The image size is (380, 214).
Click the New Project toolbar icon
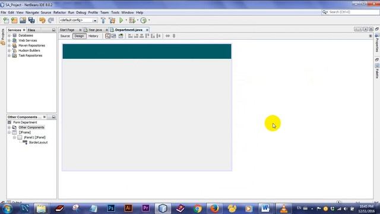(x=14, y=20)
